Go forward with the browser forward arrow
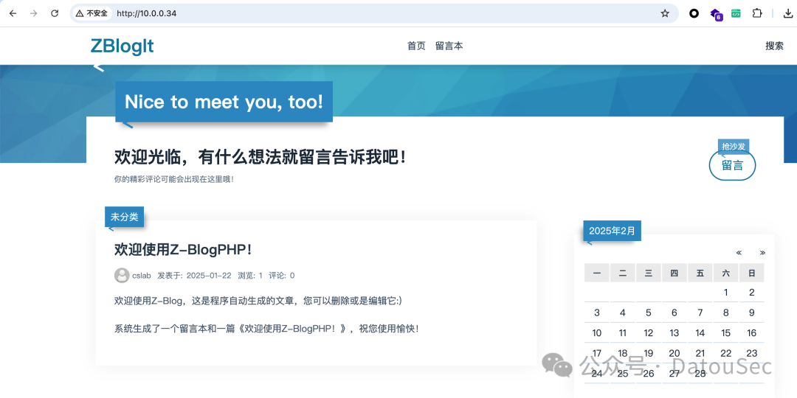Screen dimensions: 797x398 (33, 14)
